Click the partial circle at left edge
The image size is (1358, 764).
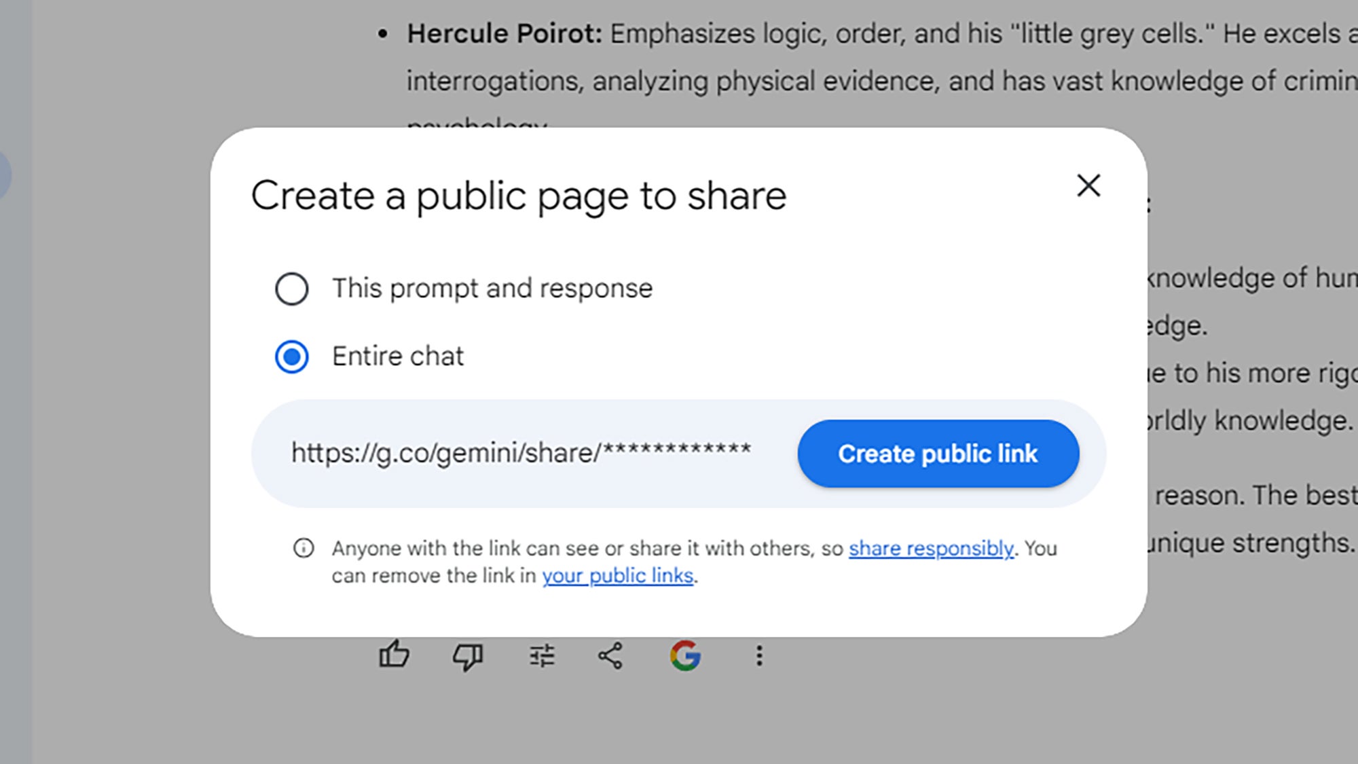pyautogui.click(x=3, y=175)
